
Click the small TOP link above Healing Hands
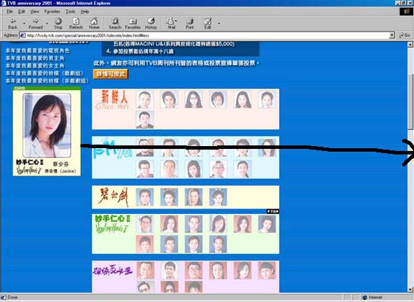tap(273, 211)
